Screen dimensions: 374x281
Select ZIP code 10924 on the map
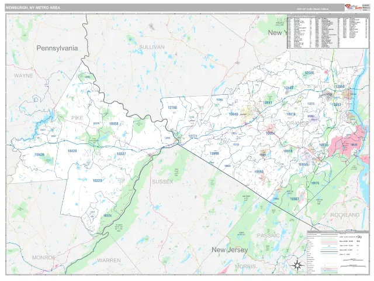pos(270,133)
